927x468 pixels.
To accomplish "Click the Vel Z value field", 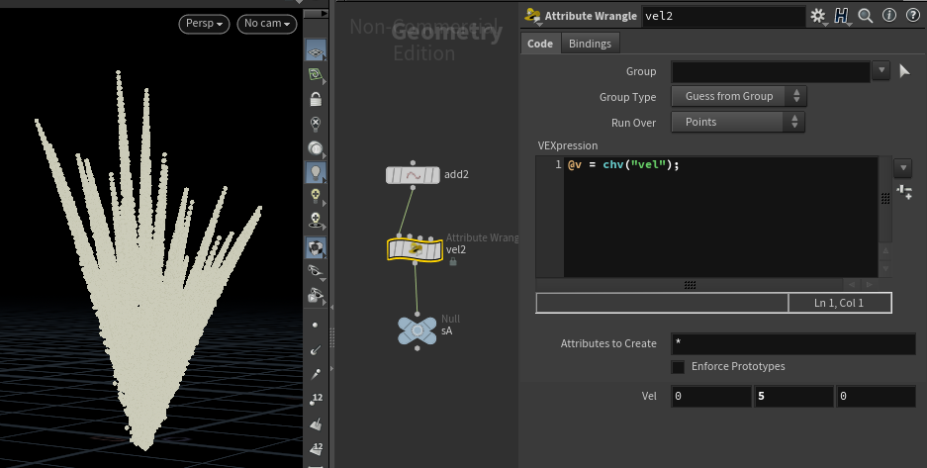I will (x=876, y=396).
